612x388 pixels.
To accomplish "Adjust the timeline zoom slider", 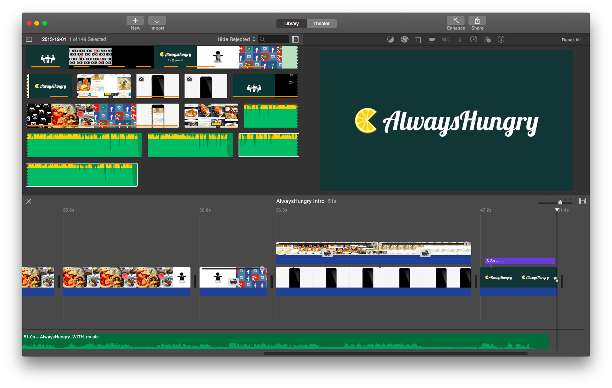I will point(560,202).
